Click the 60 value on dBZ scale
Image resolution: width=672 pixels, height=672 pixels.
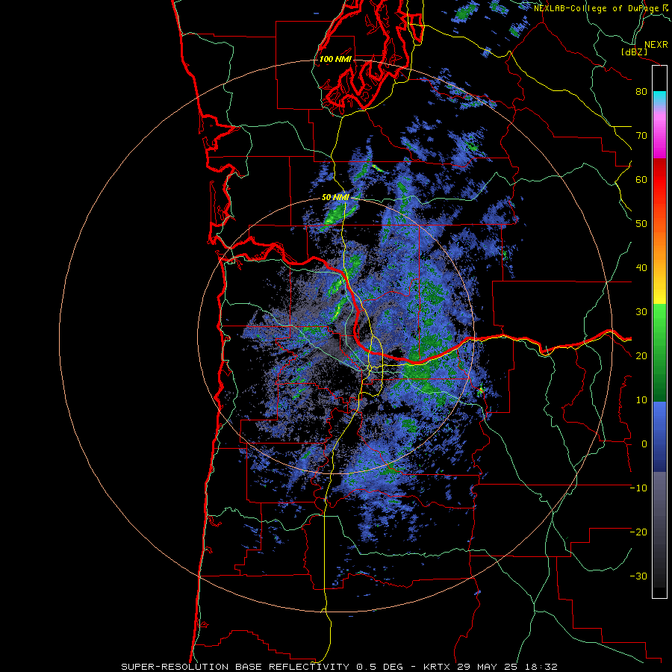641,179
